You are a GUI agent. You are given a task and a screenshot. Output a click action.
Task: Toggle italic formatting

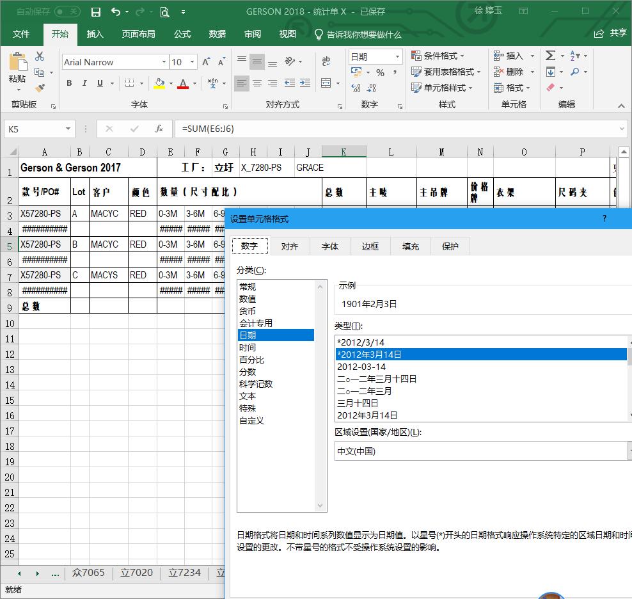tap(84, 84)
